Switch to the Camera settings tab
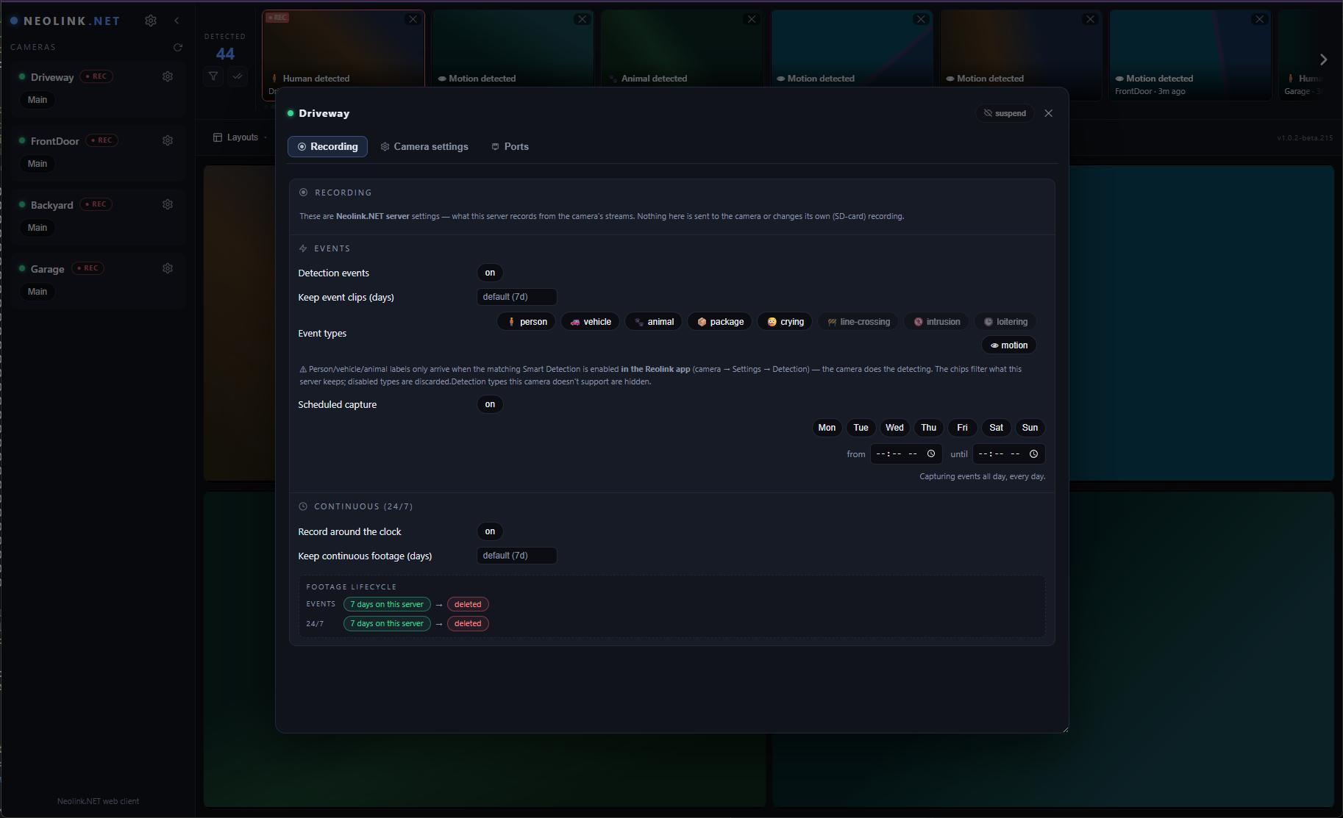 424,146
